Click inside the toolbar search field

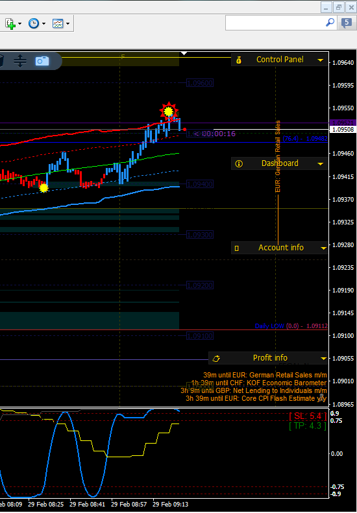275,23
